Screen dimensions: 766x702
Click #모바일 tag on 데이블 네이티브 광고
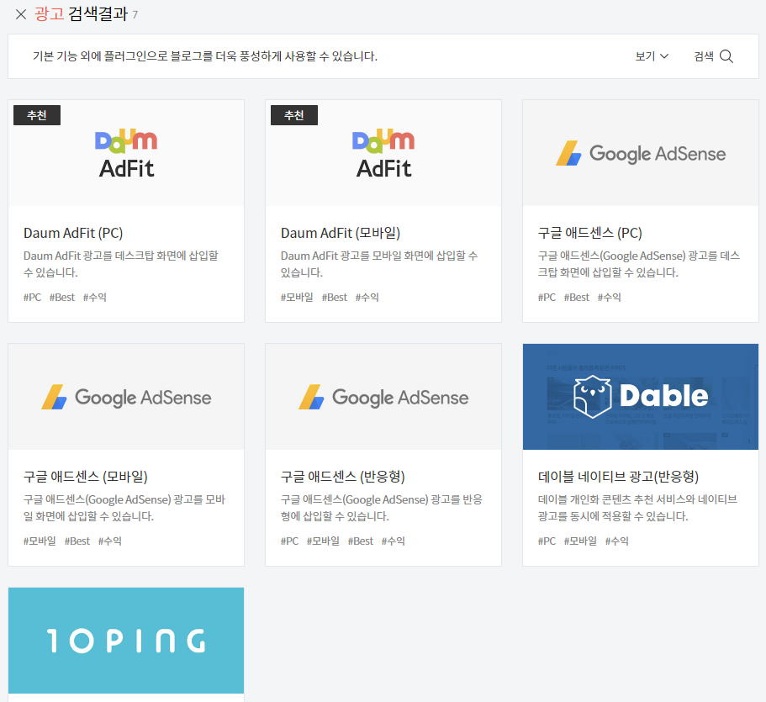click(580, 541)
